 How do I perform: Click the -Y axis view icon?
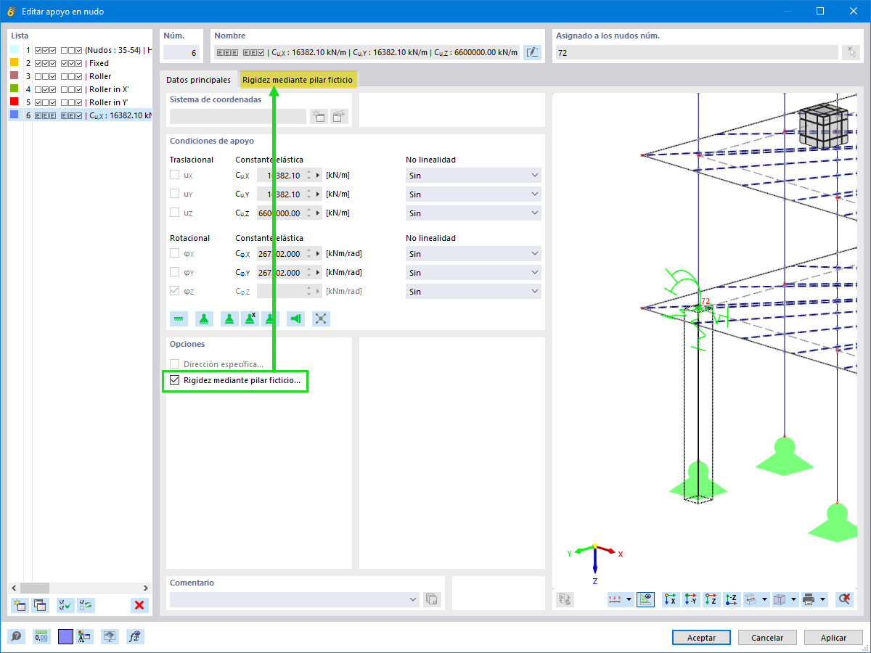pos(690,599)
